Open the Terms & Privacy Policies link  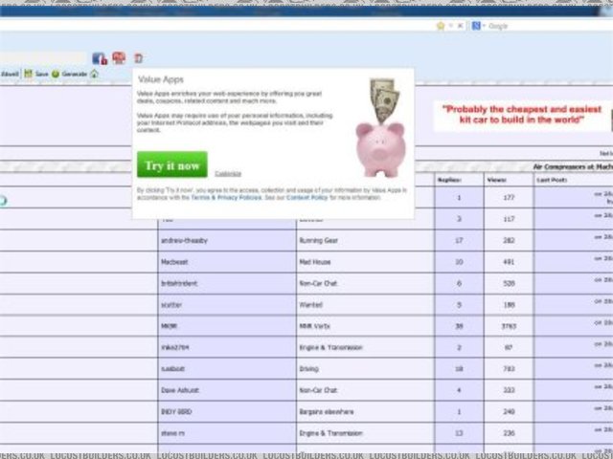pyautogui.click(x=224, y=196)
